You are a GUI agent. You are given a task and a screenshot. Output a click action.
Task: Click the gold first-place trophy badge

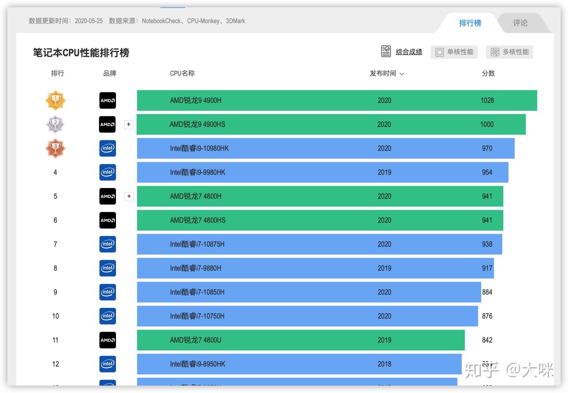[x=55, y=101]
